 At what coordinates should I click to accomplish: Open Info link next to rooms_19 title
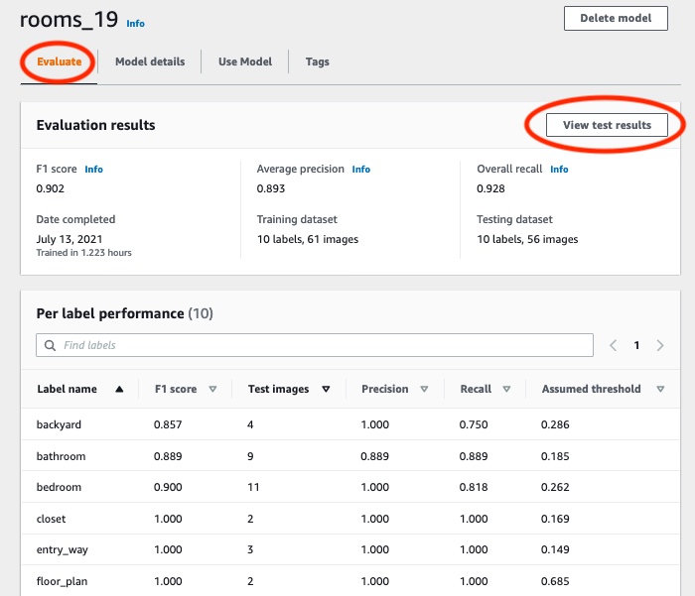[x=135, y=23]
